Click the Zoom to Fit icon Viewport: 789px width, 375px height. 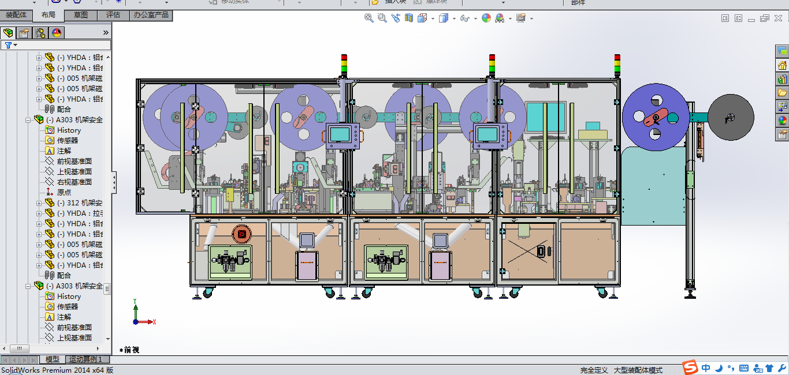[369, 18]
